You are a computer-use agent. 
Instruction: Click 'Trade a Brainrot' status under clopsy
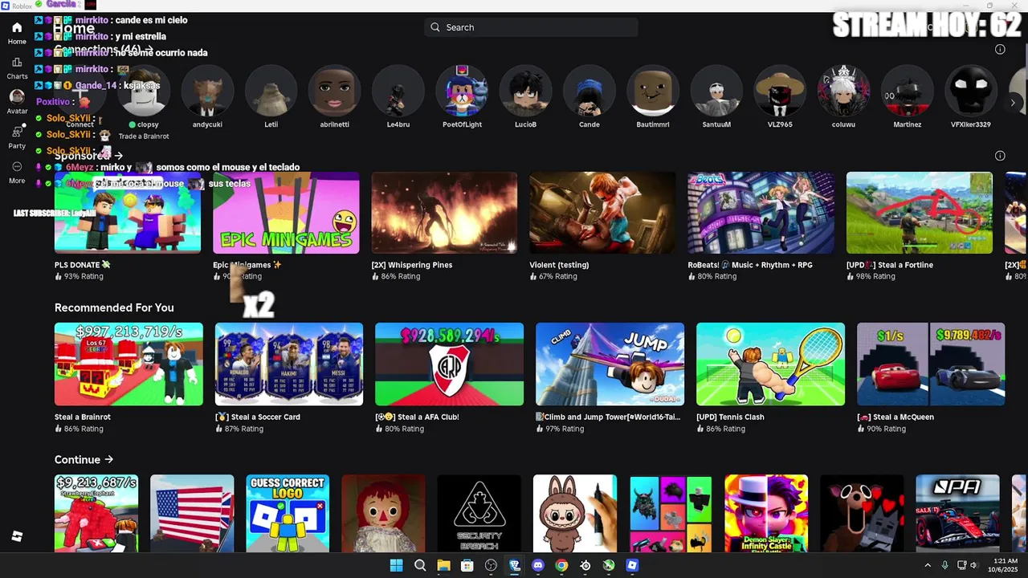click(144, 136)
